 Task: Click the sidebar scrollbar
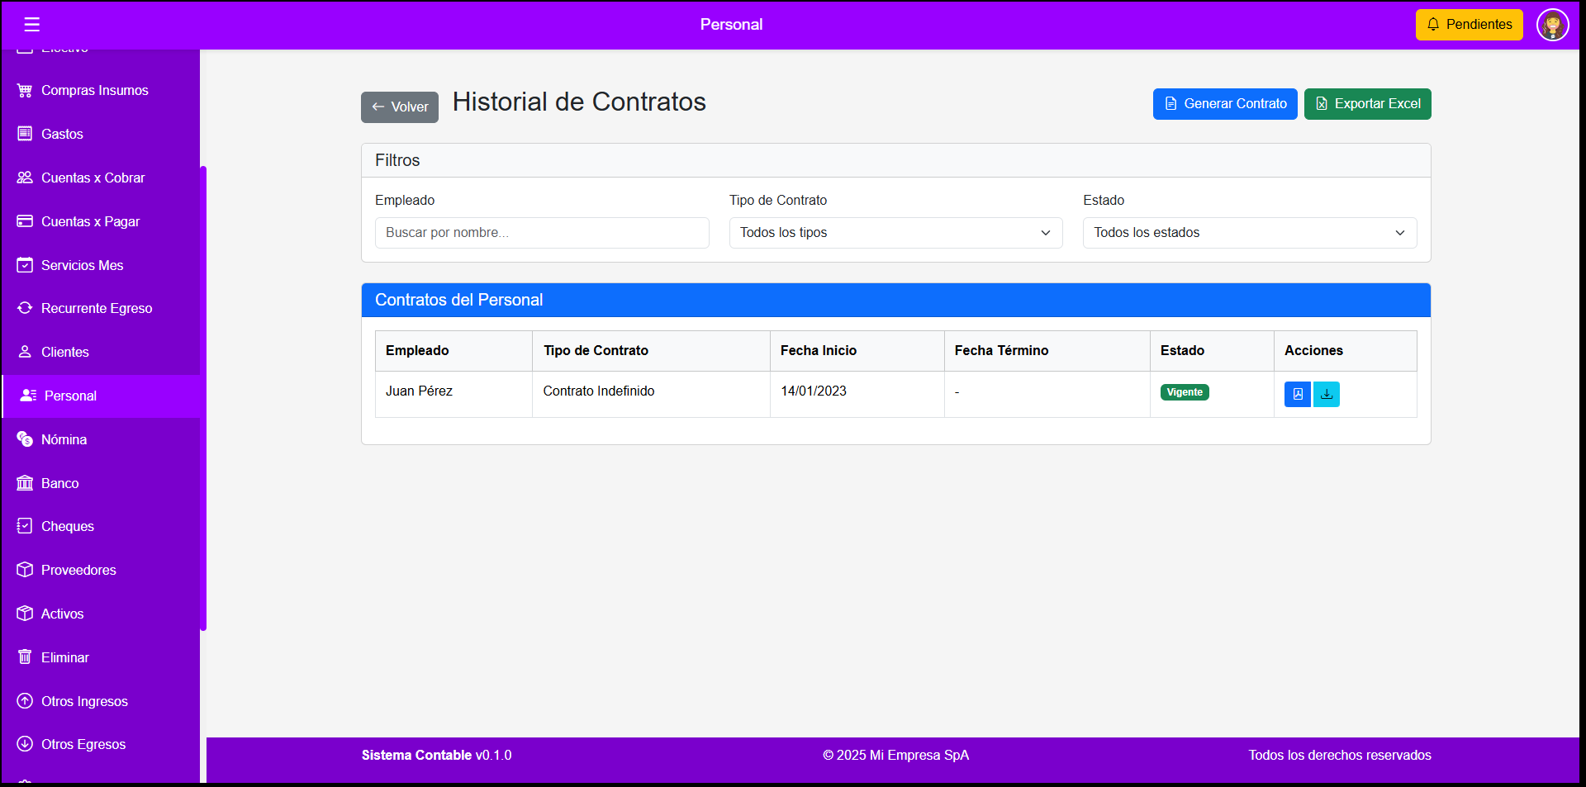pyautogui.click(x=203, y=398)
